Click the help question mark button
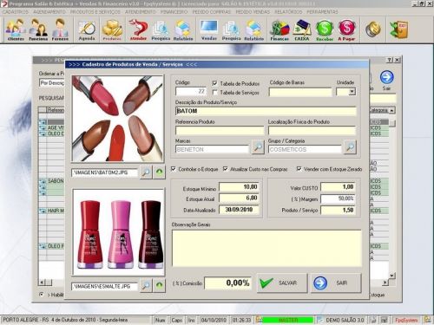Viewport: 434px width, 325px height. tap(390, 60)
